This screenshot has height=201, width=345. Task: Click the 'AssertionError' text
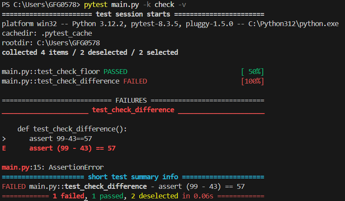(x=76, y=167)
